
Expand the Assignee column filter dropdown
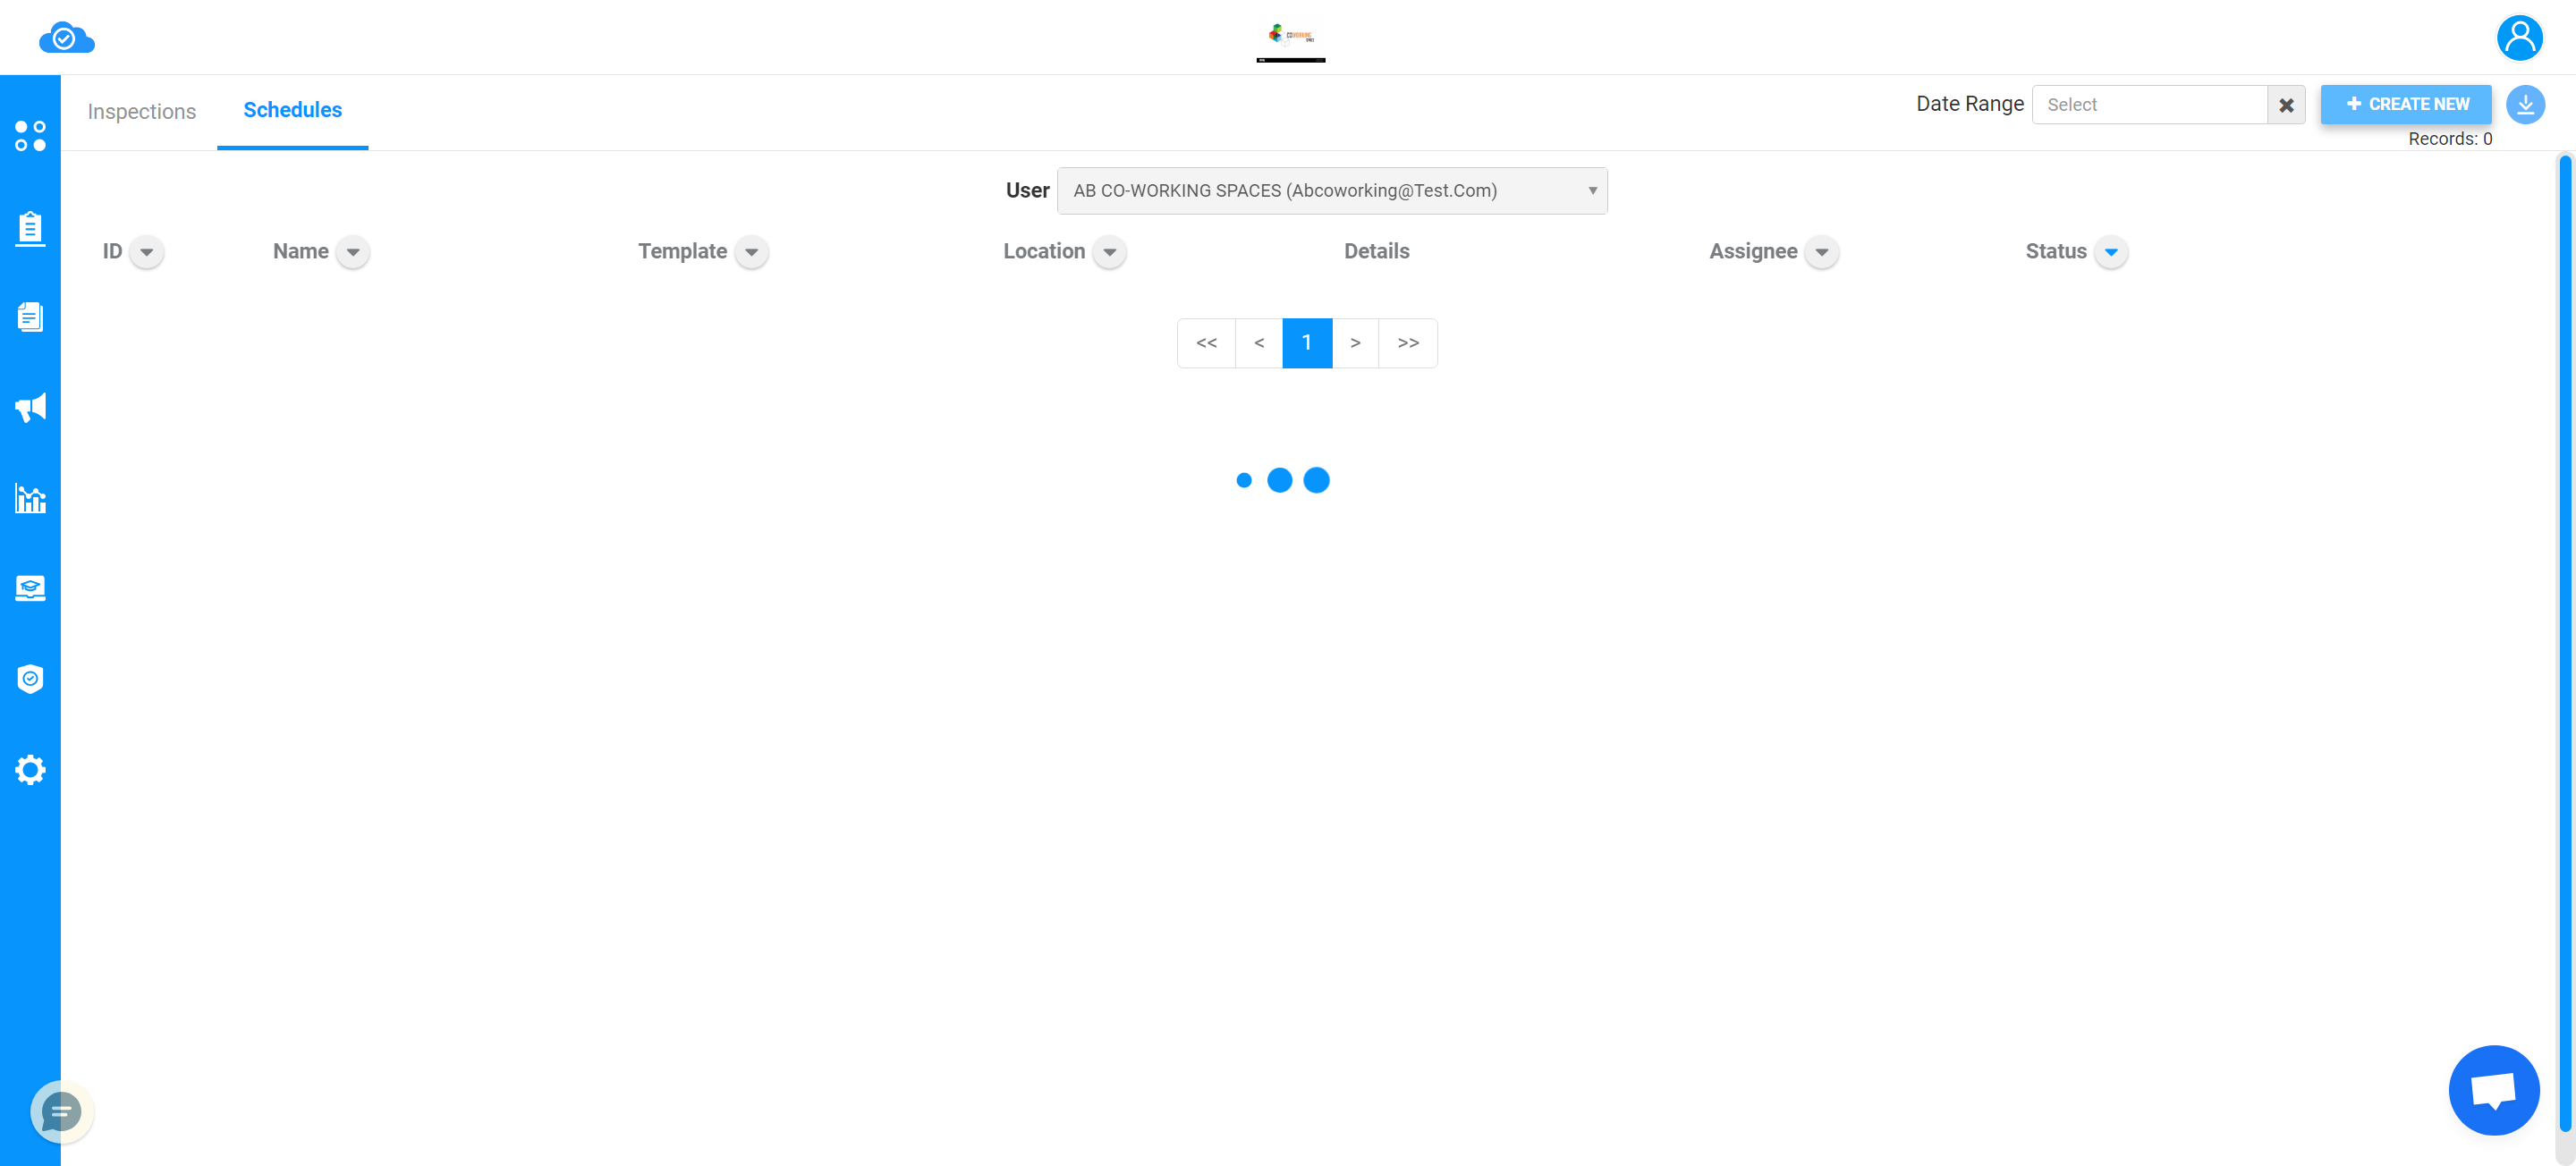click(1824, 253)
